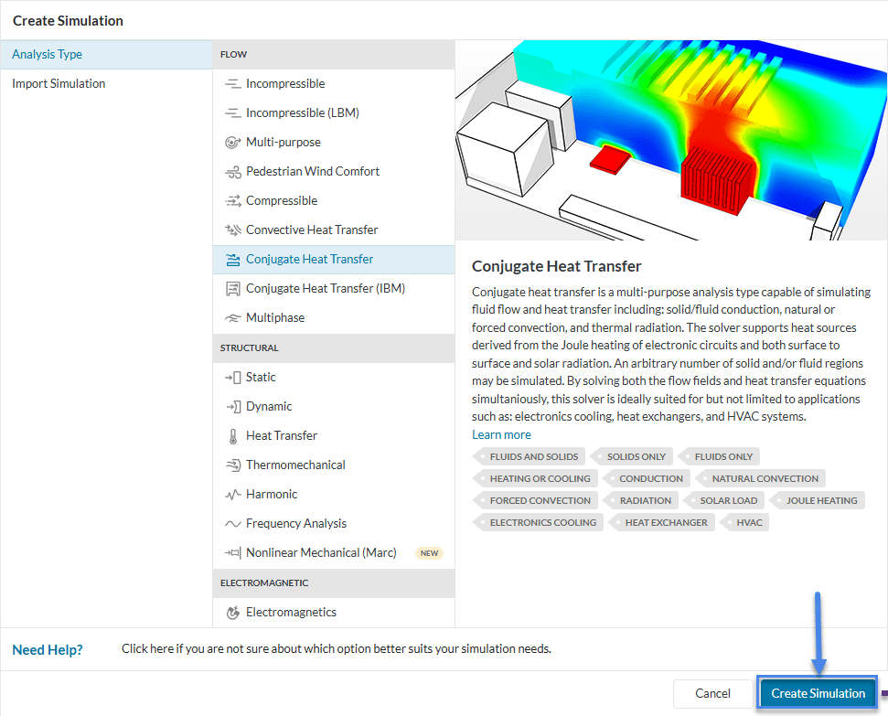Click the Need Help? link

coord(48,649)
